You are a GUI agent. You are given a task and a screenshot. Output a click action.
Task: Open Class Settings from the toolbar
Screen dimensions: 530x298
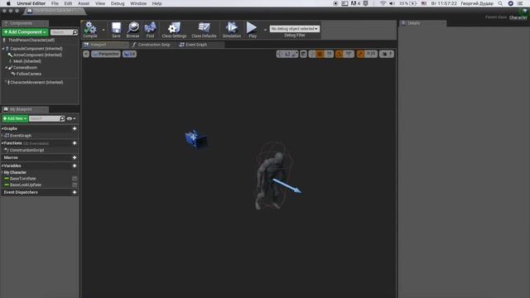pos(174,30)
